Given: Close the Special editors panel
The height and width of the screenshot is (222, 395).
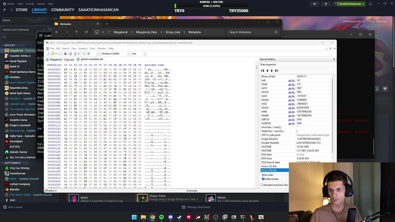Looking at the screenshot, I should point(334,59).
